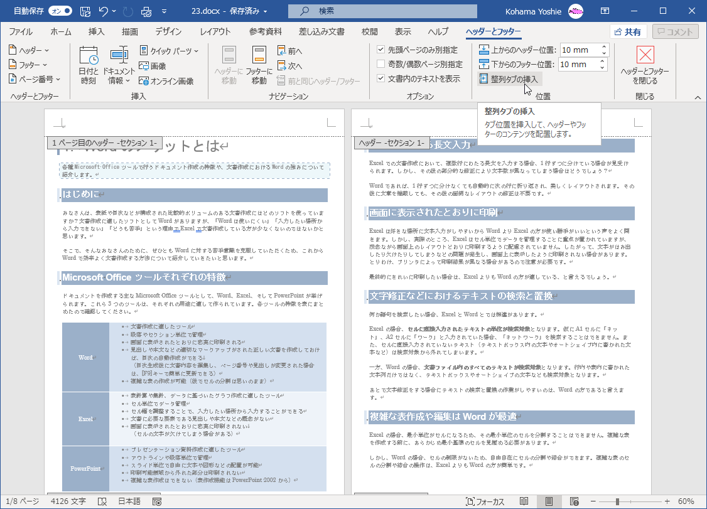Open the ファイル tab
707x509 pixels.
click(x=21, y=31)
